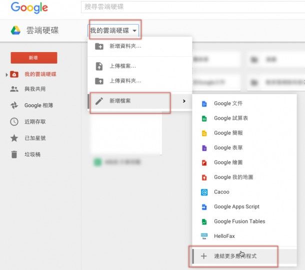Click the green Google 試算表 icon
Viewport: 305px width, 270px height.
click(204, 118)
